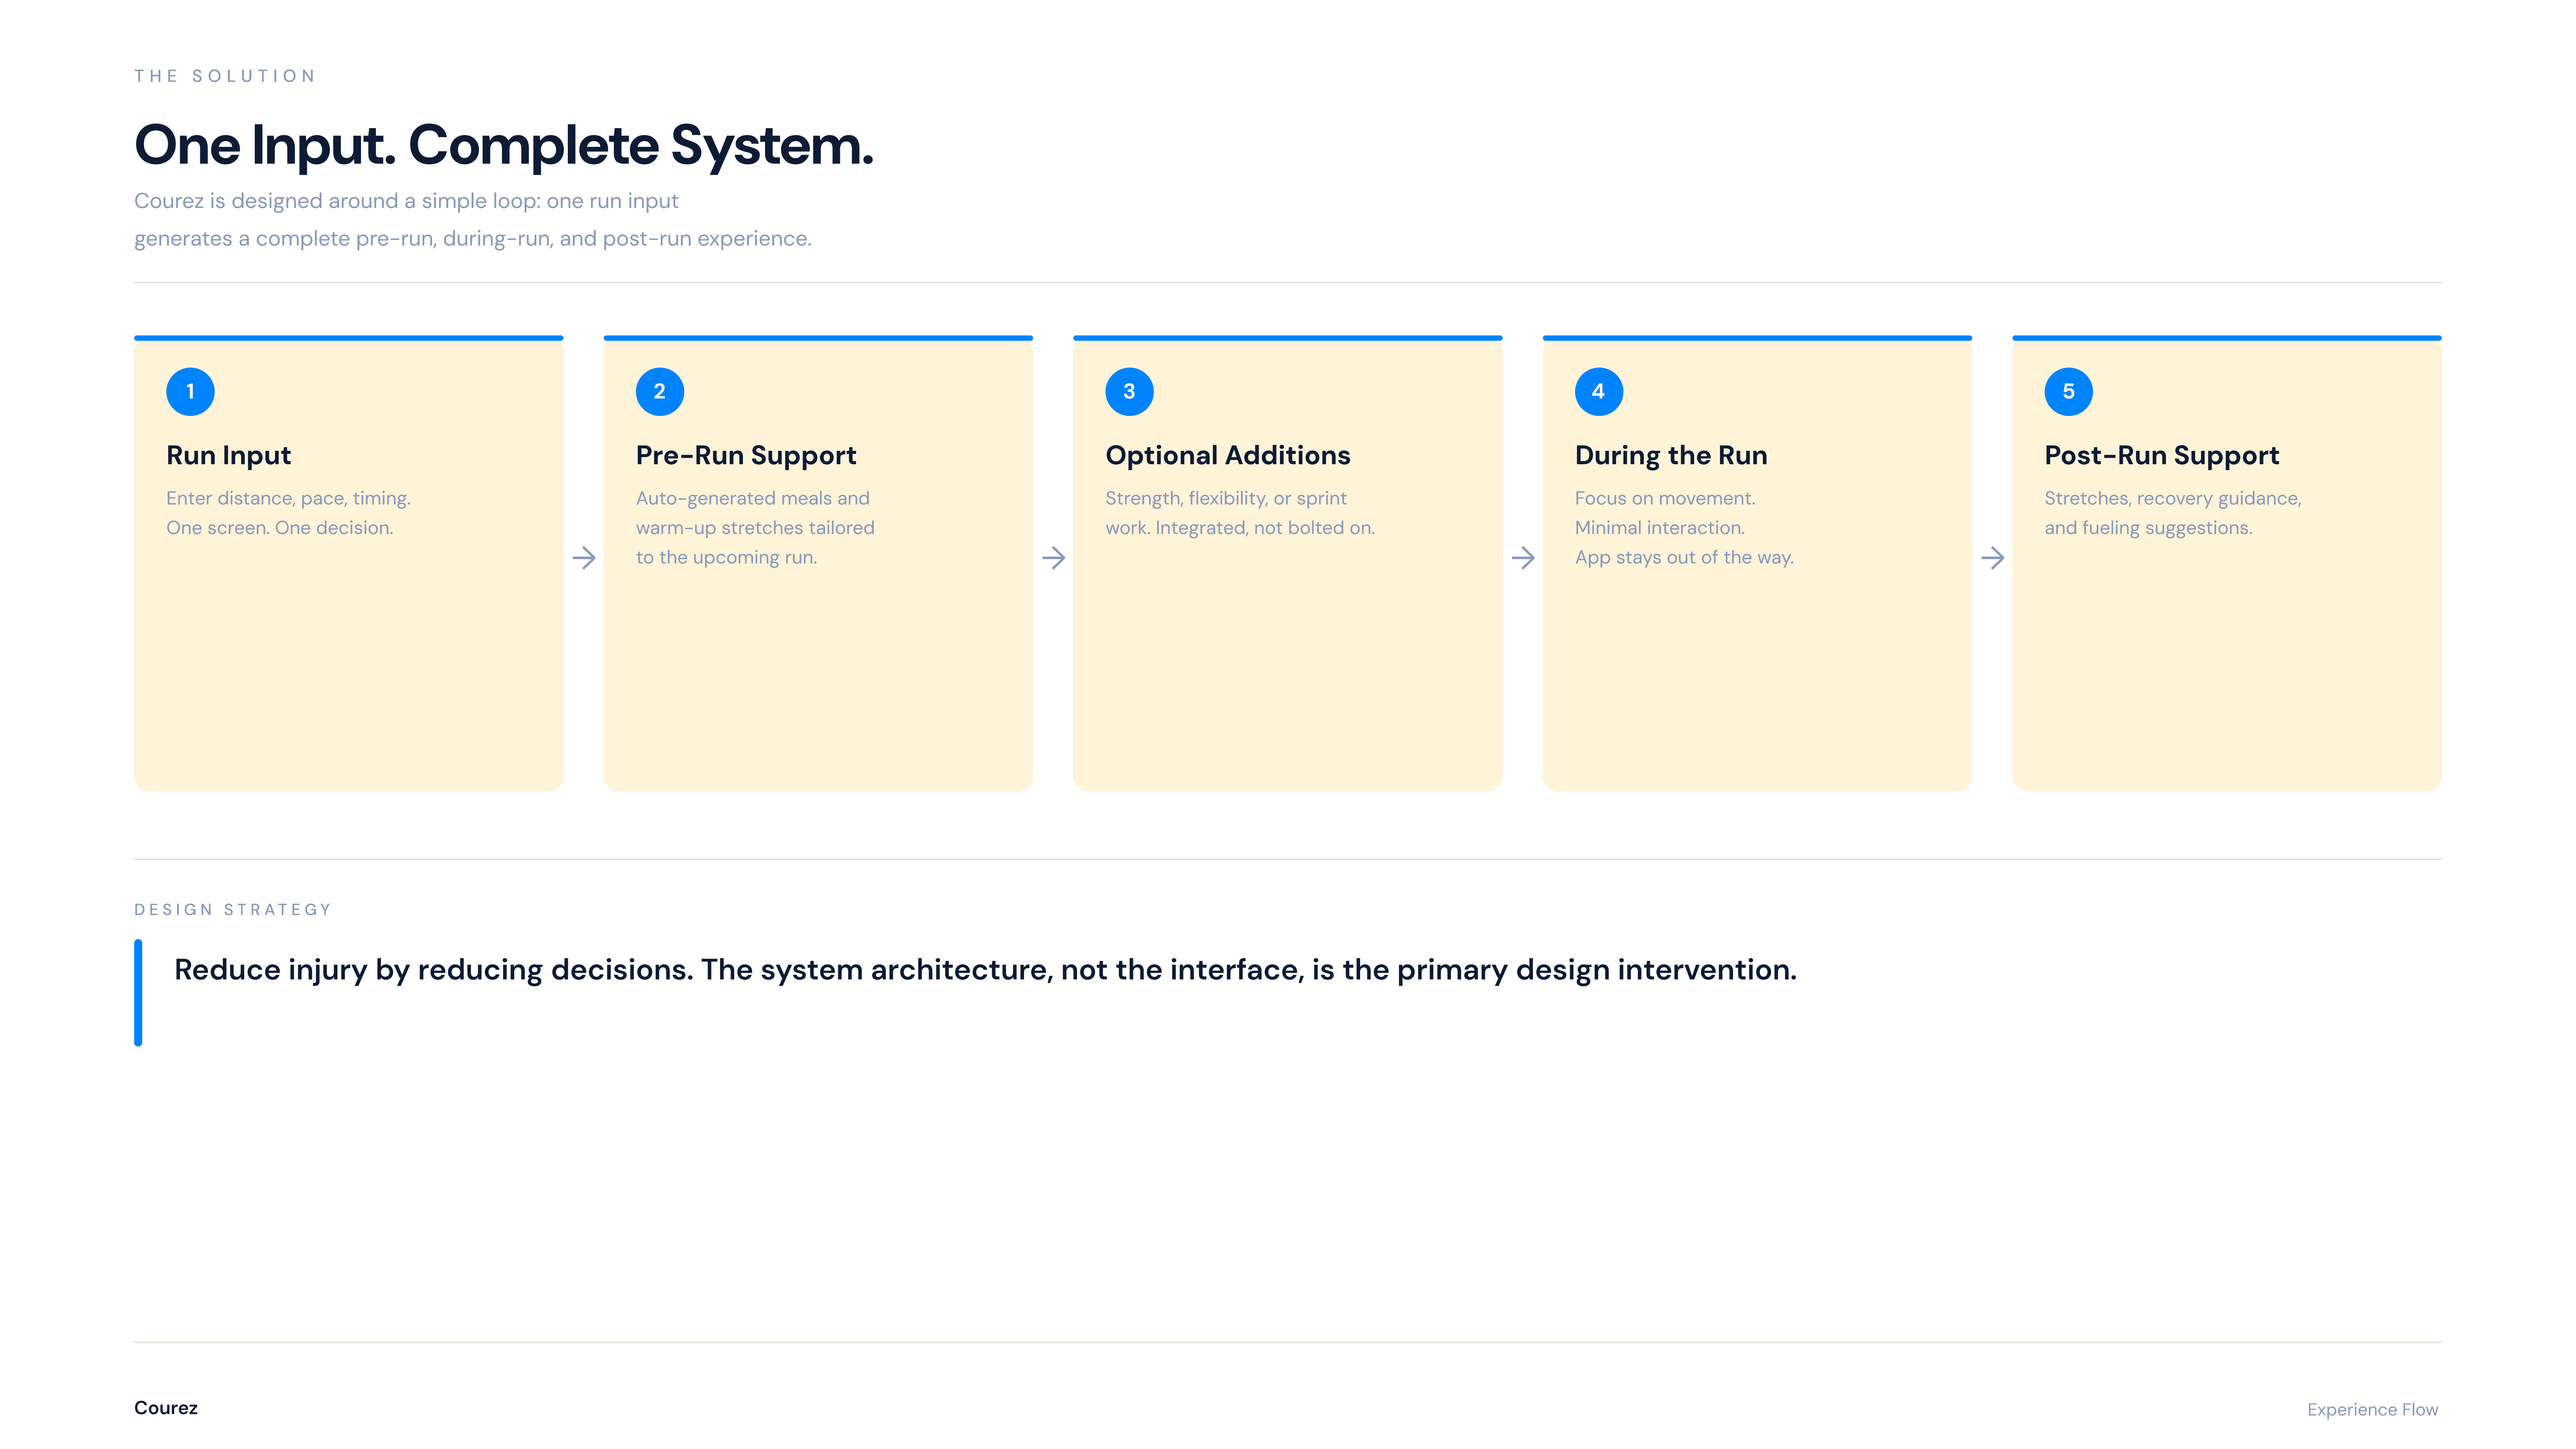Select the Run Input card heading
Viewport: 2576px width, 1449px height.
coord(228,455)
